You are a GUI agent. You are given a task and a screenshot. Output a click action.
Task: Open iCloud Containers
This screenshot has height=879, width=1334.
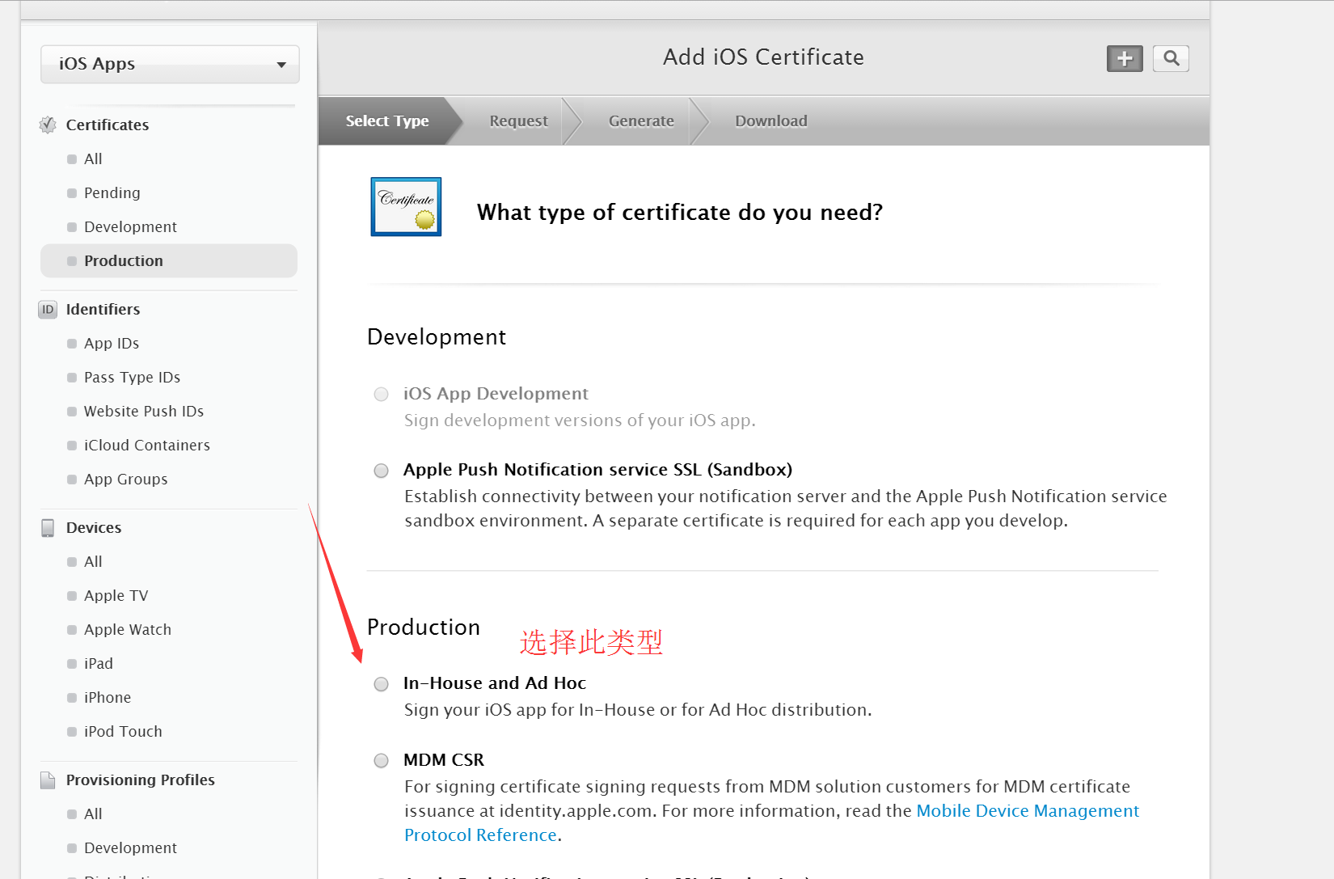147,446
